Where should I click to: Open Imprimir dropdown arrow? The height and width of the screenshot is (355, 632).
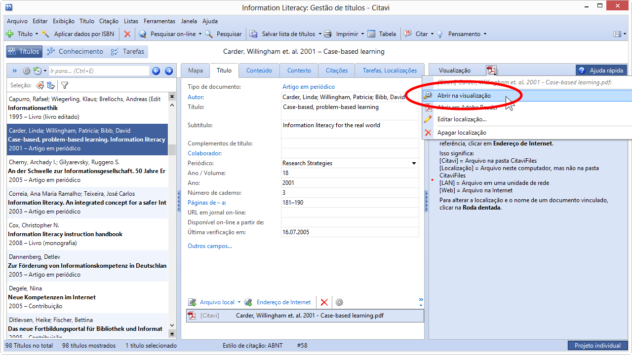pyautogui.click(x=362, y=34)
